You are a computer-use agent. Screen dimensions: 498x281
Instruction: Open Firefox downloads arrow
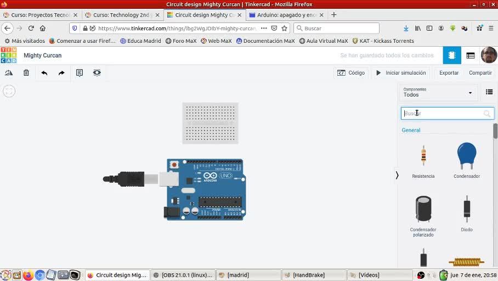point(406,29)
